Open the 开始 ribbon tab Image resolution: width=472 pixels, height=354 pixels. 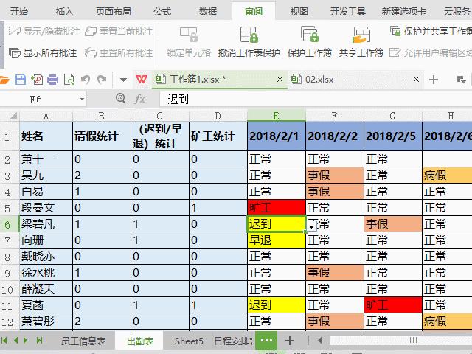click(x=19, y=12)
